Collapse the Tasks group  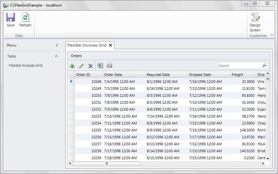[x=56, y=56]
